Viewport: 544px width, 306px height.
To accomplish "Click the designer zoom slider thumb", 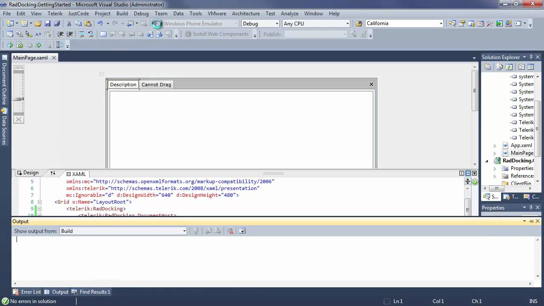I will tap(19, 99).
